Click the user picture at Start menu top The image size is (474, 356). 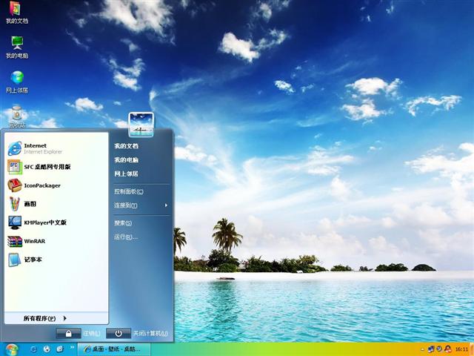point(141,125)
